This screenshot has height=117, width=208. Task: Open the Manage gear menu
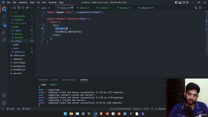pos(4,103)
